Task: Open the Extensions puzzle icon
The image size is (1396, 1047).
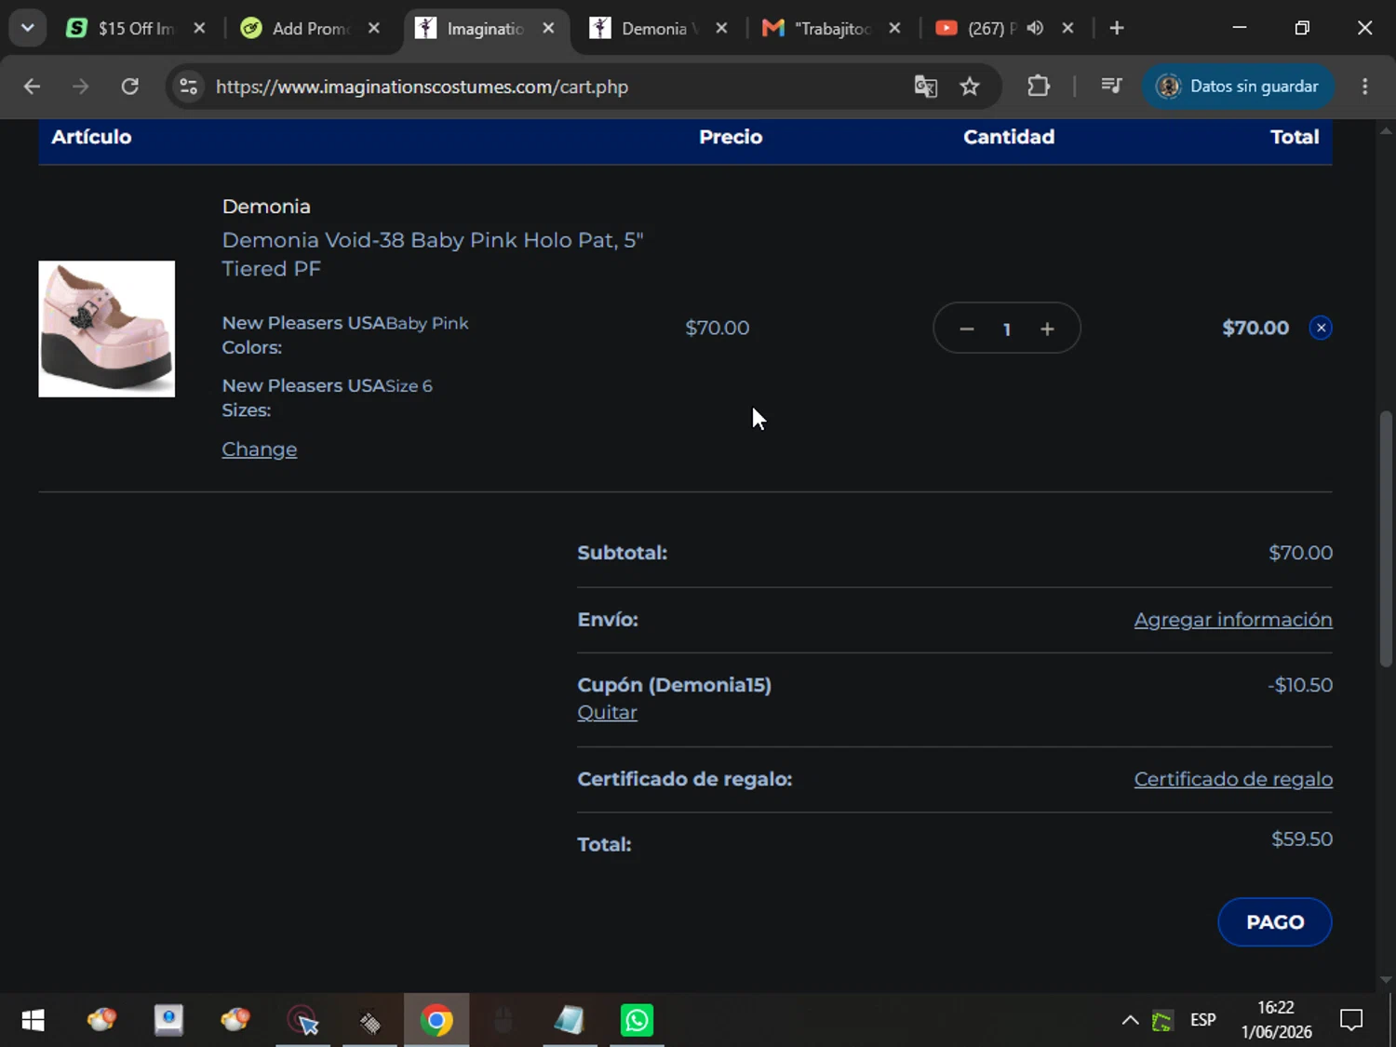Action: [x=1039, y=87]
